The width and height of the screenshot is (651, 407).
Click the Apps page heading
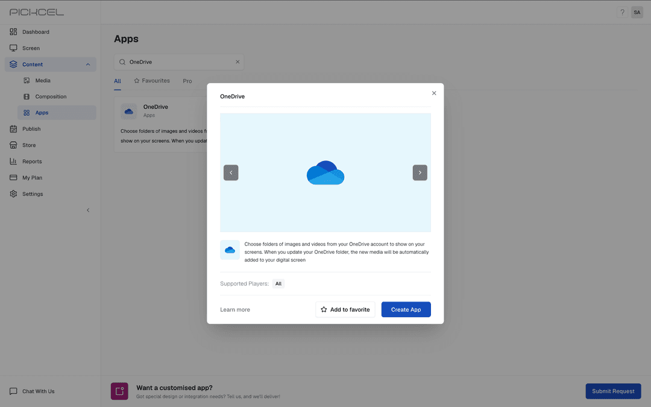126,39
